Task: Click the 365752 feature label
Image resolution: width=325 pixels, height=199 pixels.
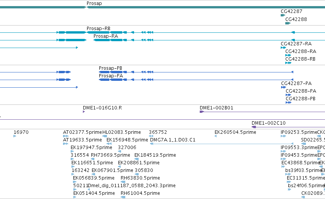Action: [x=158, y=132]
